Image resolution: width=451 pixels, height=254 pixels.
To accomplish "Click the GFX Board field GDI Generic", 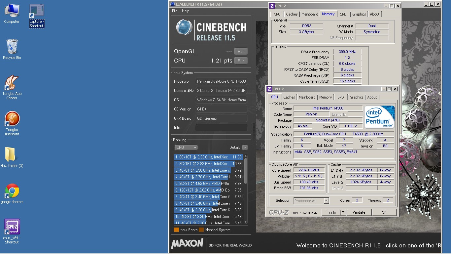I will [222, 118].
